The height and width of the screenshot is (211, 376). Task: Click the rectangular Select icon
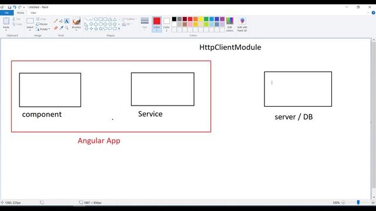(x=30, y=21)
